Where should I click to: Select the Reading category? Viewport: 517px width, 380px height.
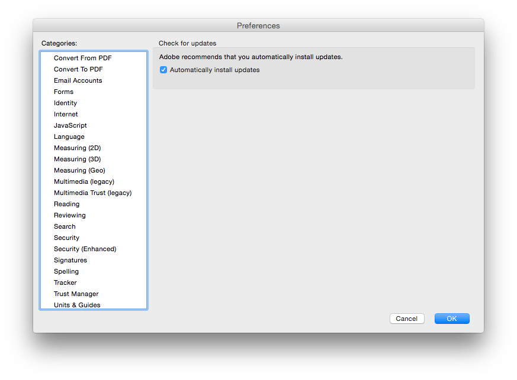click(x=66, y=204)
